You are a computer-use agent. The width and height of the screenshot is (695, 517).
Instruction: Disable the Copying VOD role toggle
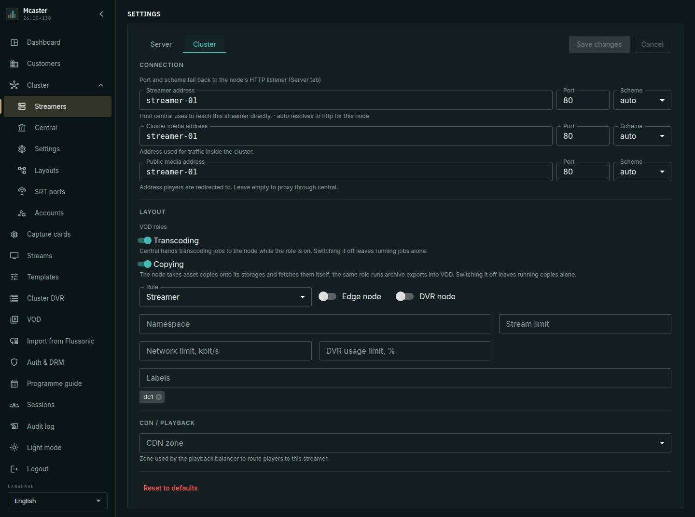click(144, 264)
